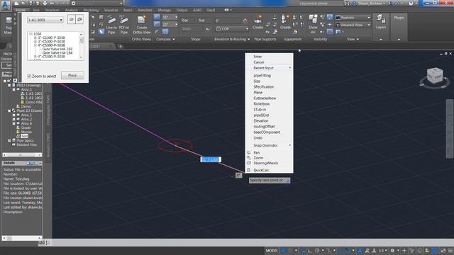The image size is (454, 255).
Task: Click the workspace switching gear in status bar
Action: (392, 251)
